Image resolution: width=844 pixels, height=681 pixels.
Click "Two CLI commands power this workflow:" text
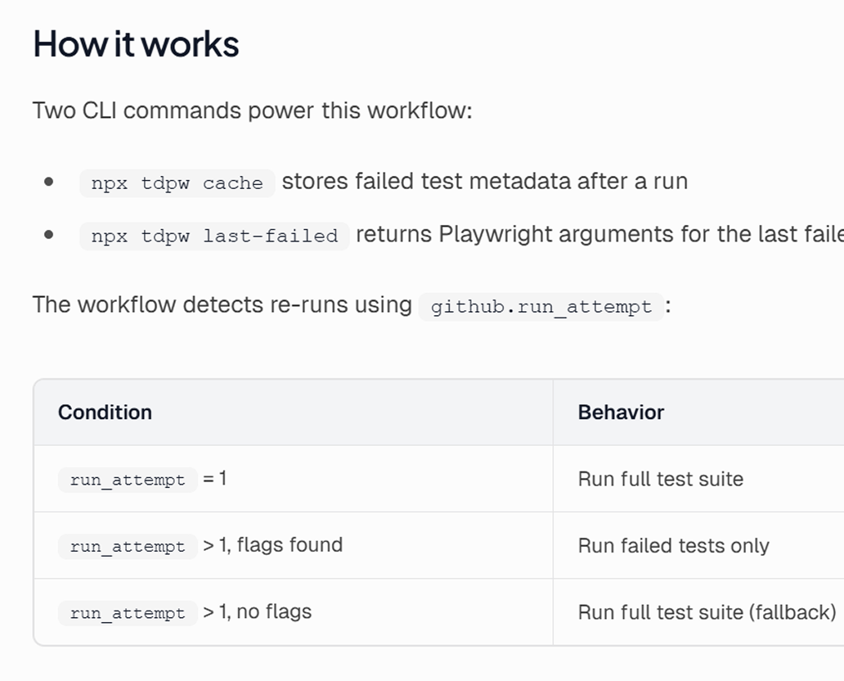[x=252, y=110]
